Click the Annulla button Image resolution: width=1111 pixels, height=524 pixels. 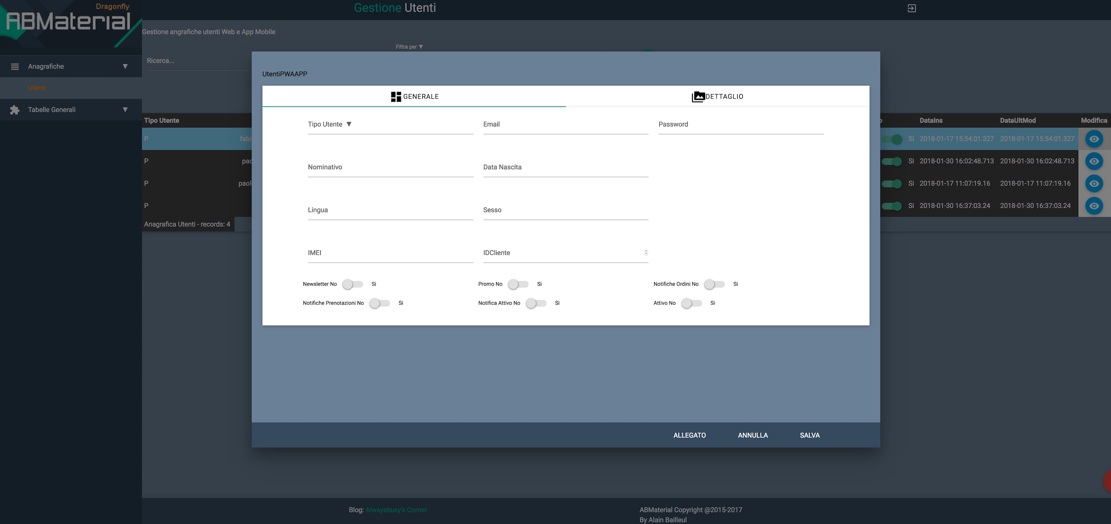click(x=752, y=435)
